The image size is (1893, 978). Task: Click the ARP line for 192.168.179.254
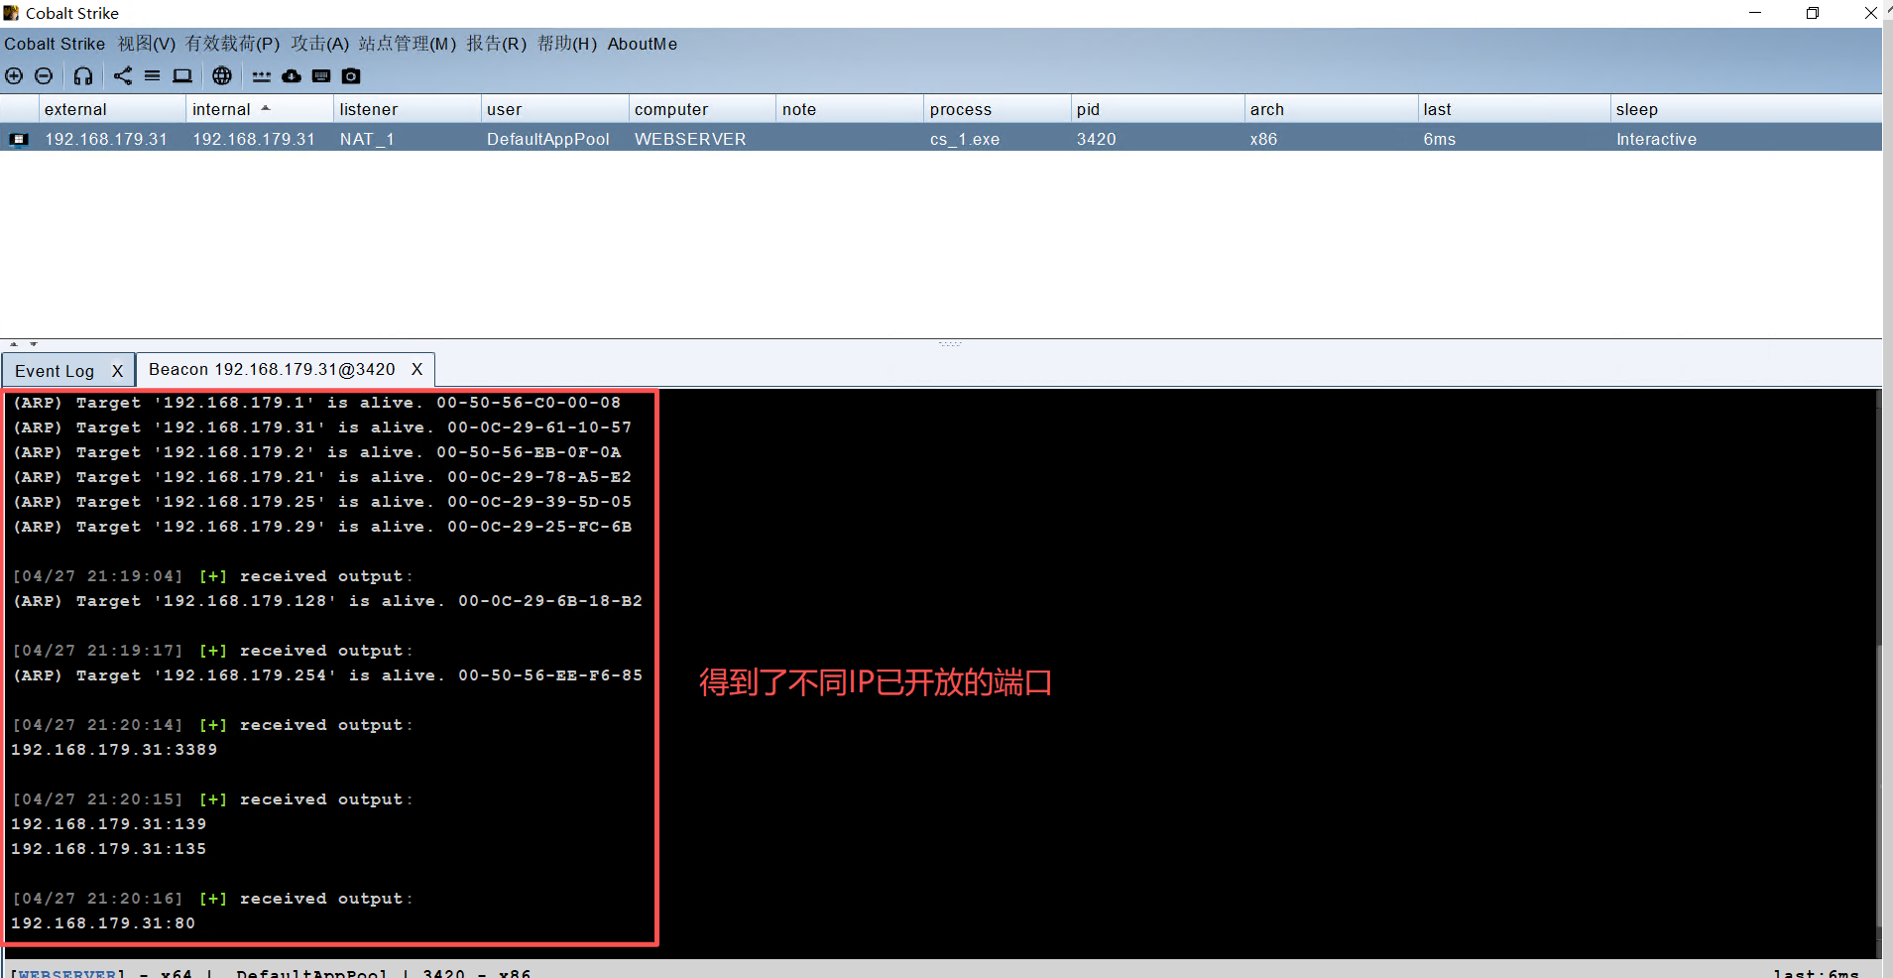tap(327, 675)
